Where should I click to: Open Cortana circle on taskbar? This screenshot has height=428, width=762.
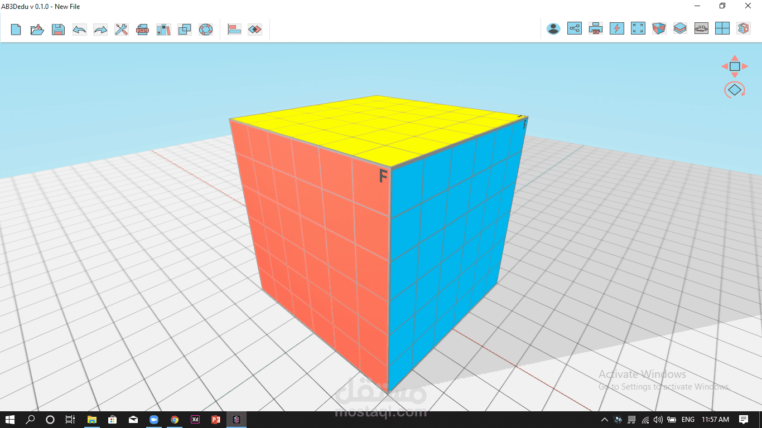[x=50, y=420]
